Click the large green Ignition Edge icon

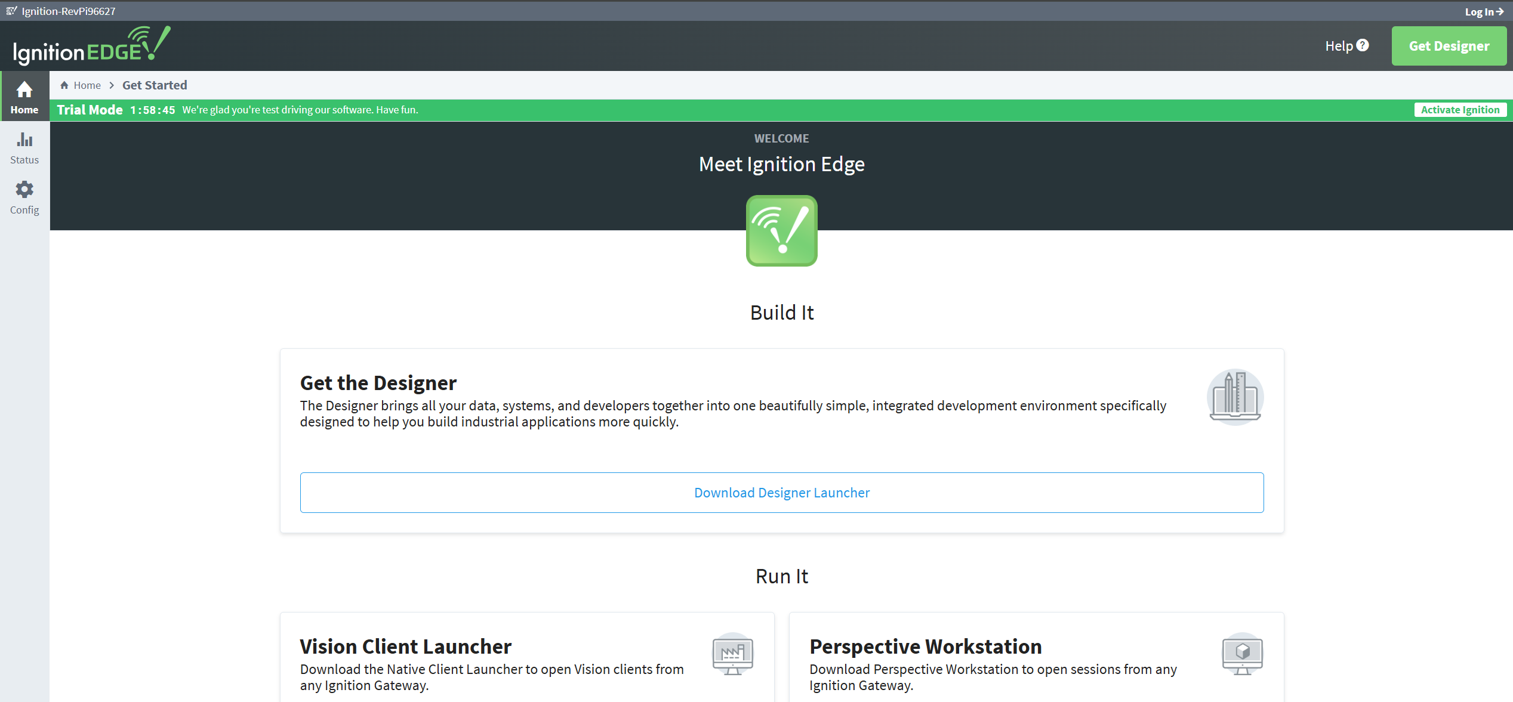781,231
